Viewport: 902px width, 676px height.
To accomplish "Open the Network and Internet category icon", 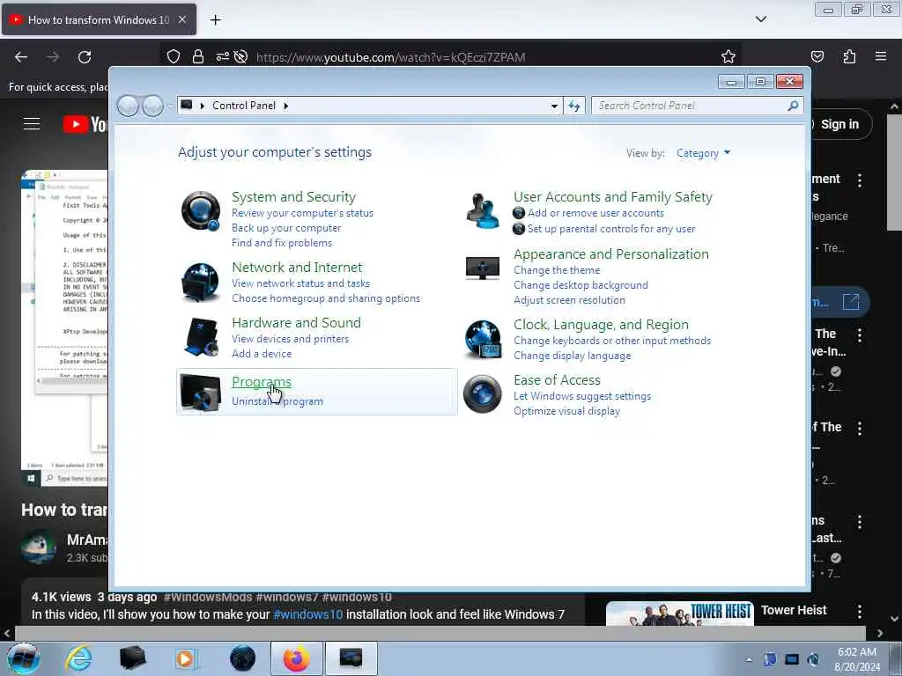I will pos(200,283).
